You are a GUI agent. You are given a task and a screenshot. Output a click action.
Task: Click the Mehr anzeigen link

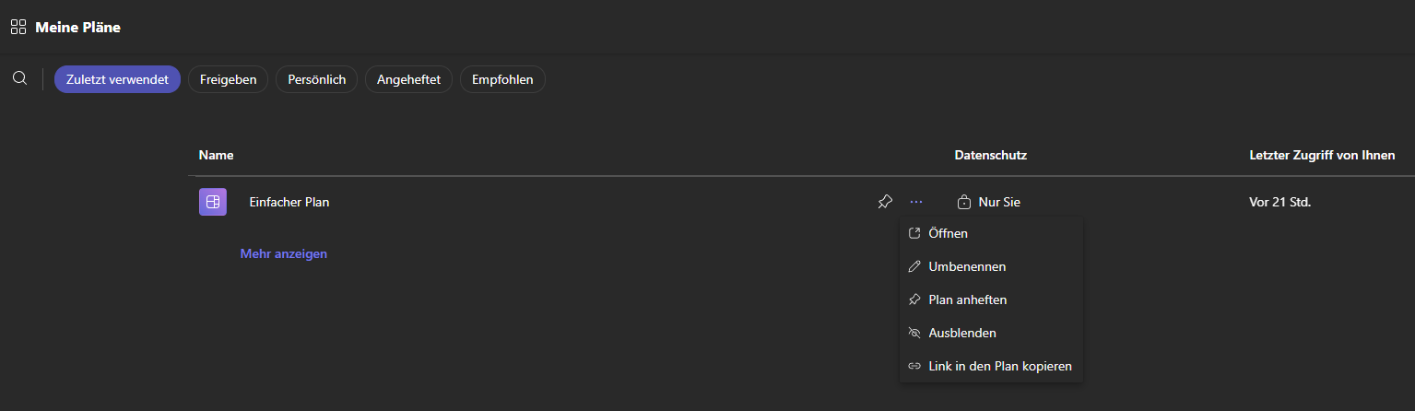284,253
